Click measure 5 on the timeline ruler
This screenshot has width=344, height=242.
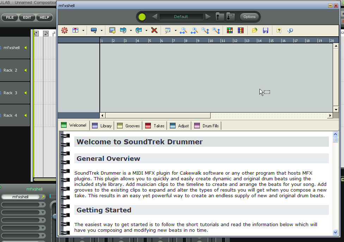point(150,41)
